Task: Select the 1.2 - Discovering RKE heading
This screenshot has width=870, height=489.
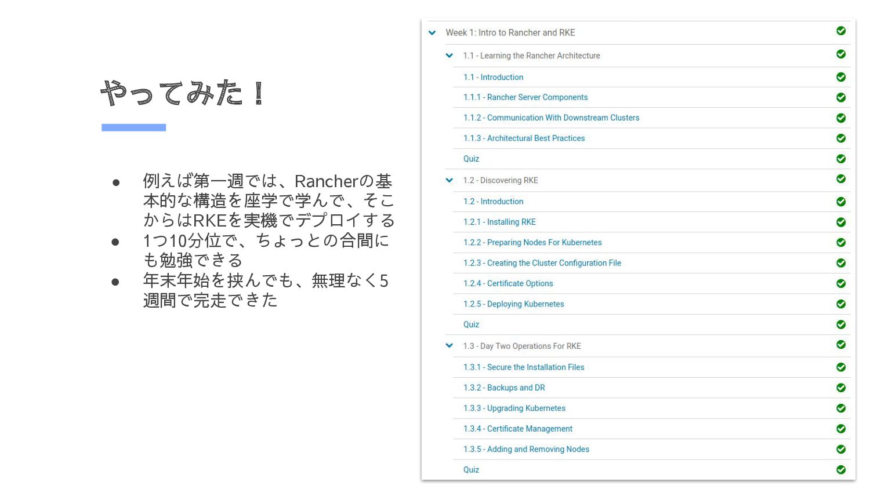Action: pyautogui.click(x=501, y=180)
